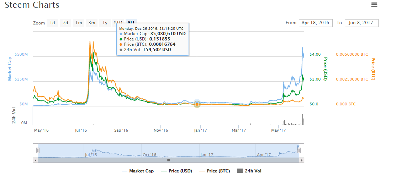
Task: Set zoom to 1m
Action: [x=79, y=23]
